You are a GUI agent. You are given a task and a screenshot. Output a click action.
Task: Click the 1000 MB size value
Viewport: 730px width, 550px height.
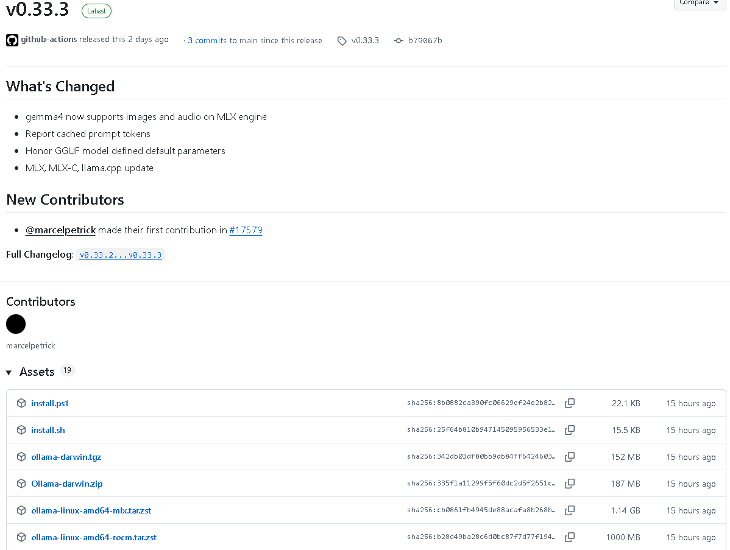623,537
